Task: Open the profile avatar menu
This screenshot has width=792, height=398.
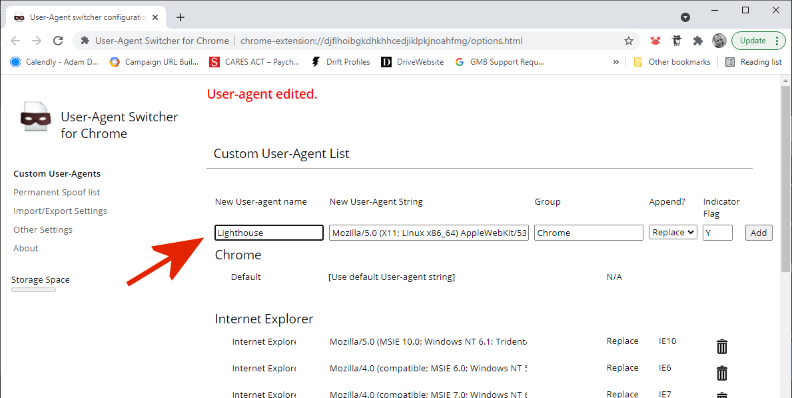Action: (x=719, y=41)
